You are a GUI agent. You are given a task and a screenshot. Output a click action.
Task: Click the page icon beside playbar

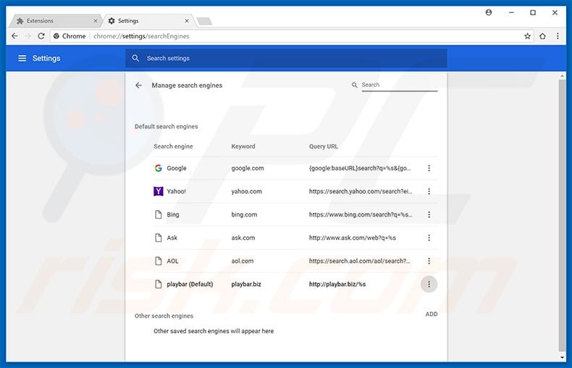click(x=158, y=284)
